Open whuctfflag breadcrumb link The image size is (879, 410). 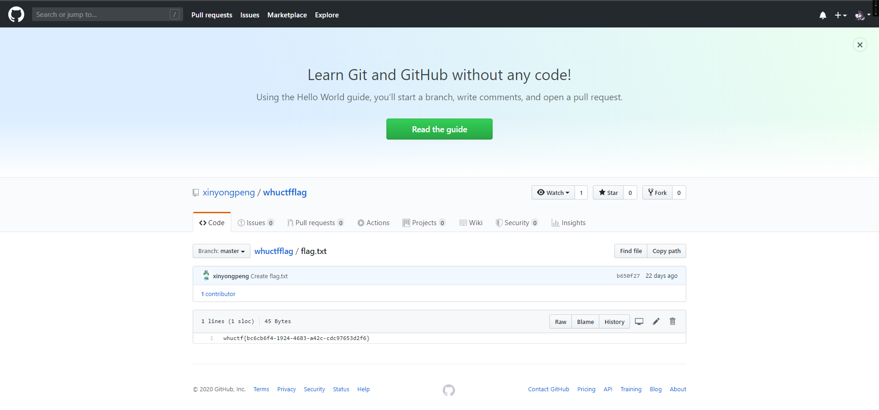tap(274, 251)
